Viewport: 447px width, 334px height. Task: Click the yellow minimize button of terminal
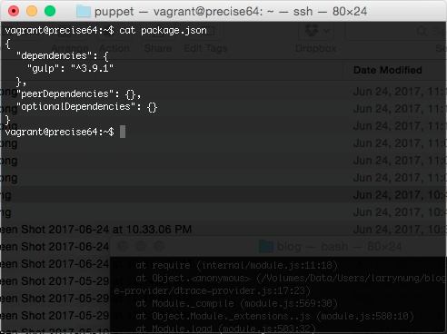tap(32, 11)
